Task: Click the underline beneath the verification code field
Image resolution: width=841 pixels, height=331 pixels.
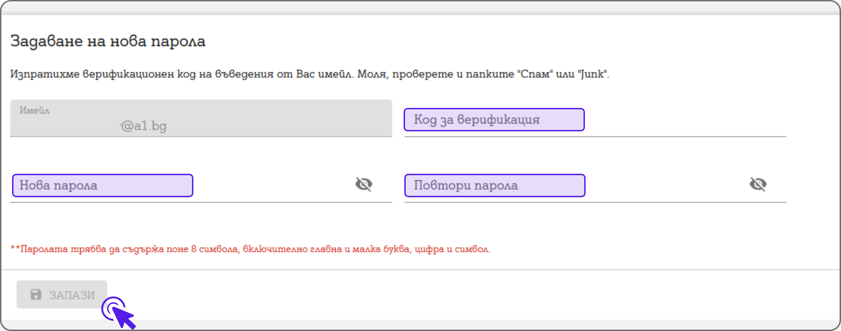Action: coord(595,137)
